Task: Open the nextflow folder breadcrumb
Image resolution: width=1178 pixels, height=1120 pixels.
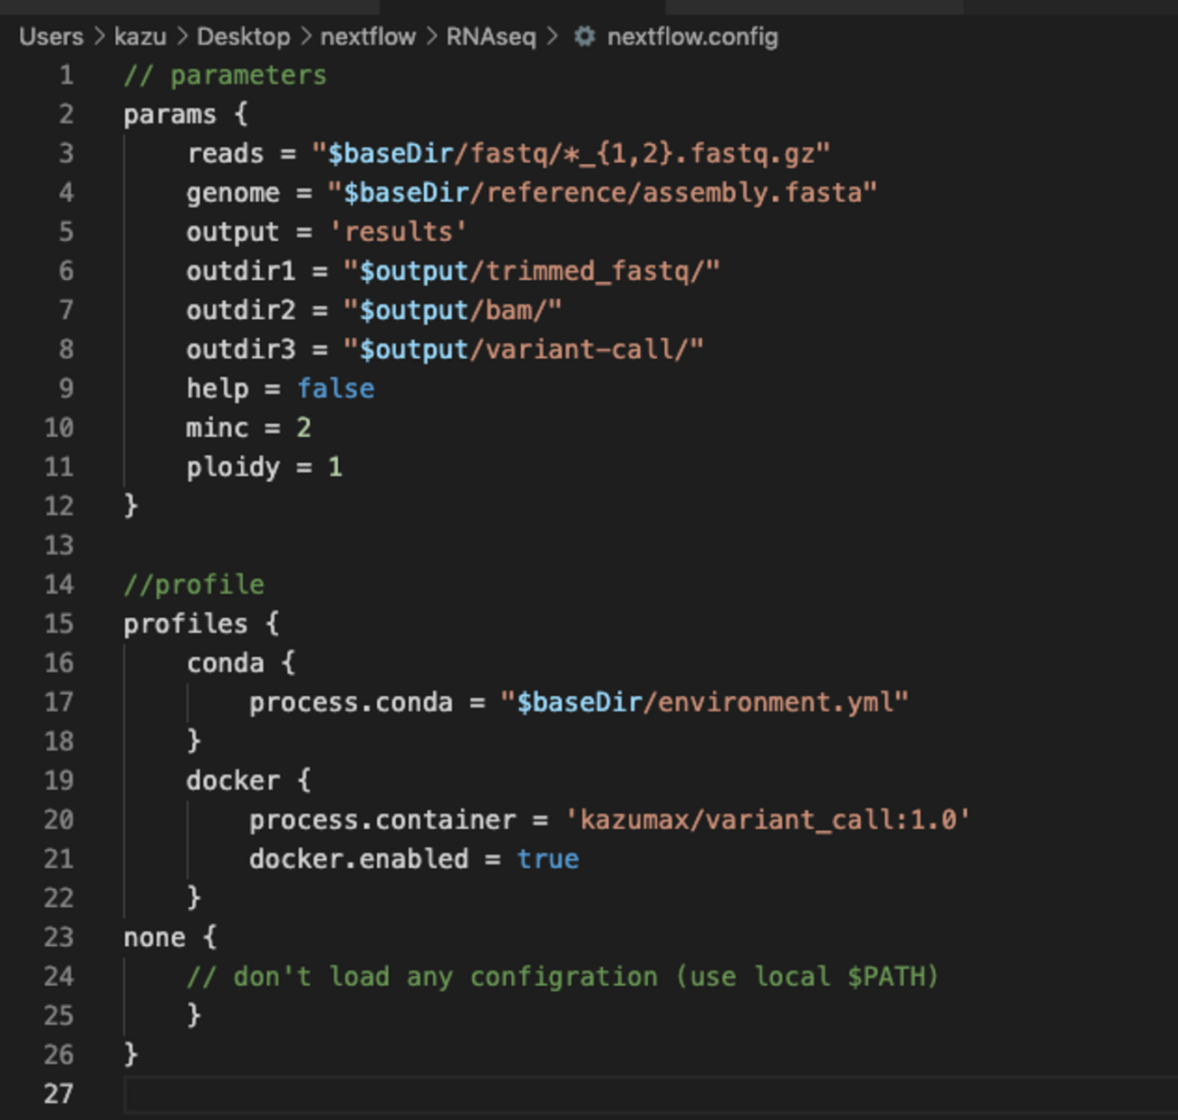Action: (368, 36)
